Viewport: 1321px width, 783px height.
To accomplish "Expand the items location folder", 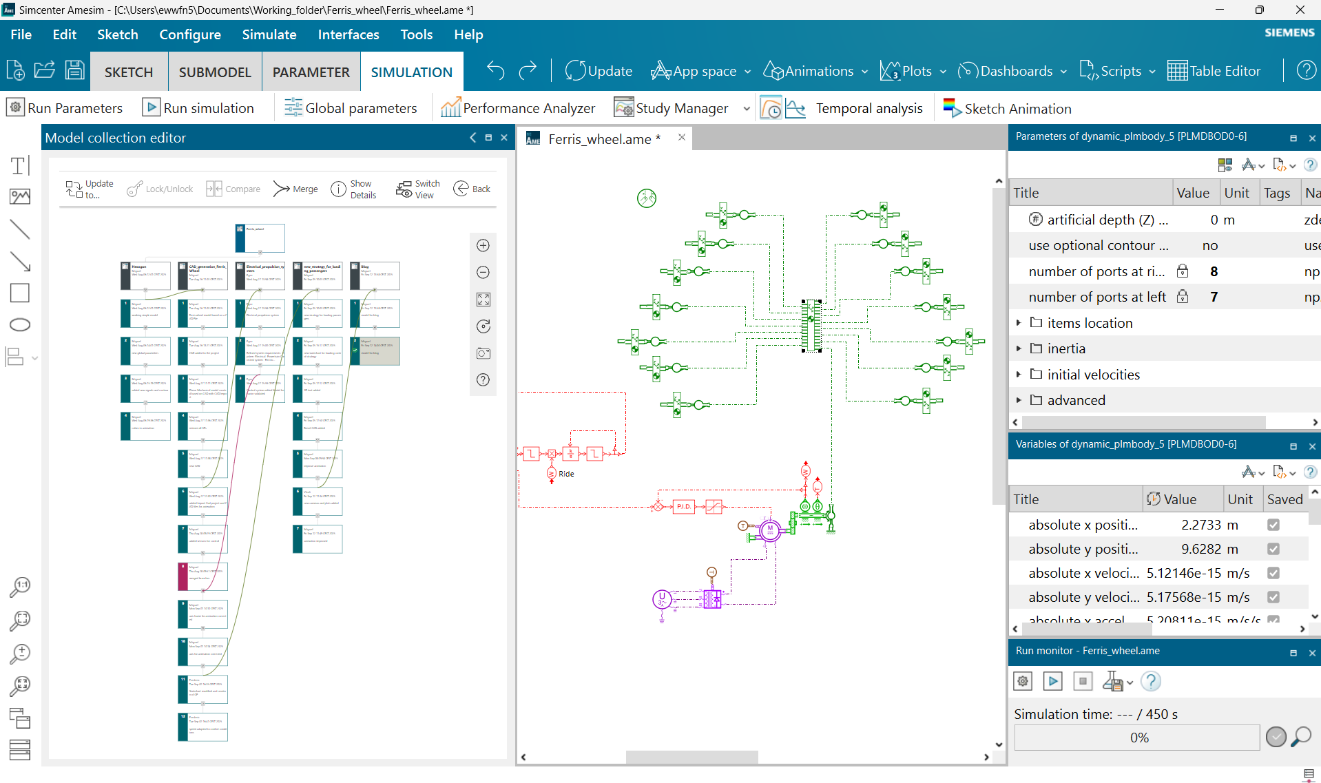I will [1019, 323].
